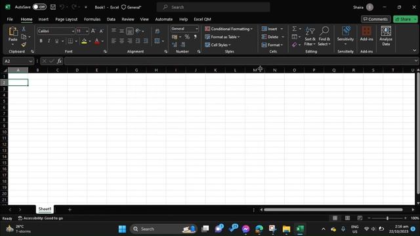
Task: Click the Copy icon
Action: pos(24,37)
